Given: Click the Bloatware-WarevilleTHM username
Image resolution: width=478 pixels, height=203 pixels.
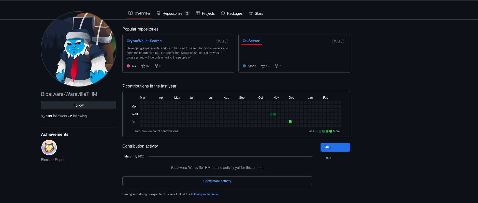Looking at the screenshot, I should 69,94.
